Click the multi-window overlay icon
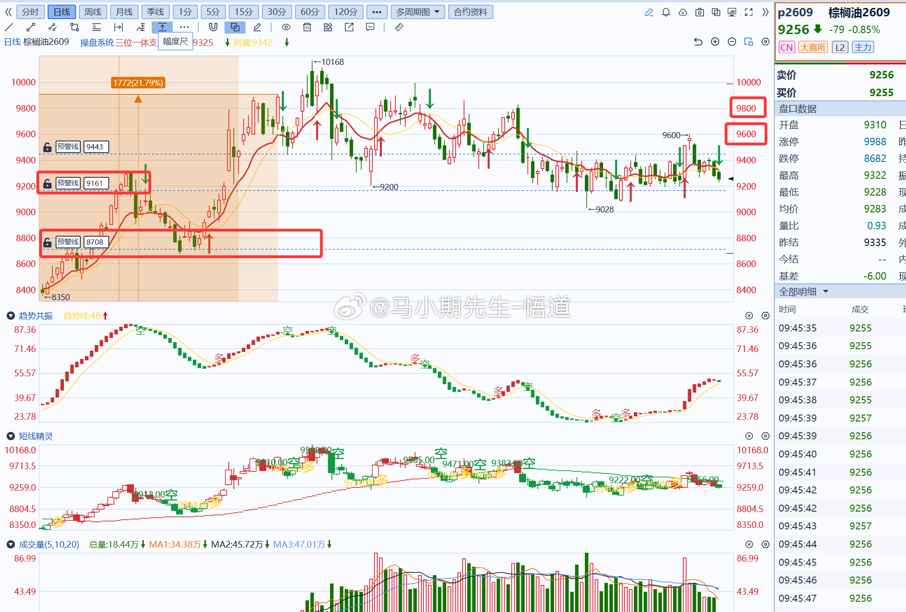Screen dimensions: 906x612 (x=716, y=13)
